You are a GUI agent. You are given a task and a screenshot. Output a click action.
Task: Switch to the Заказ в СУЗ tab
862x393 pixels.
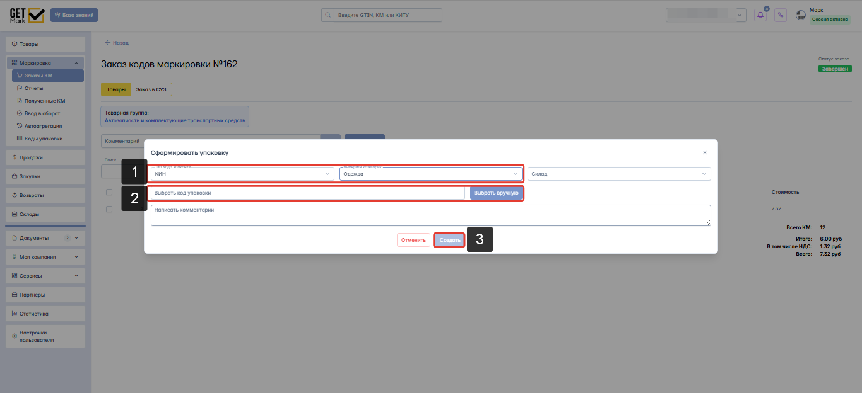[x=151, y=89]
